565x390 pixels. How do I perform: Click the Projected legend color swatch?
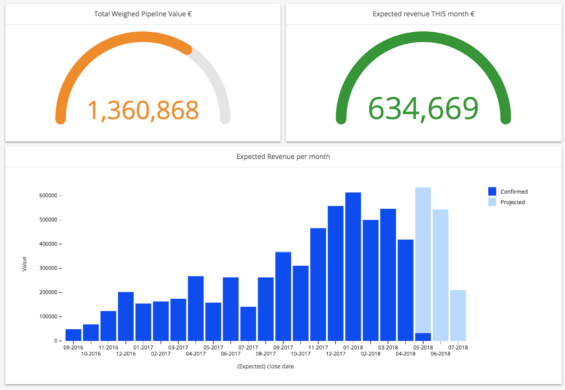pos(492,202)
